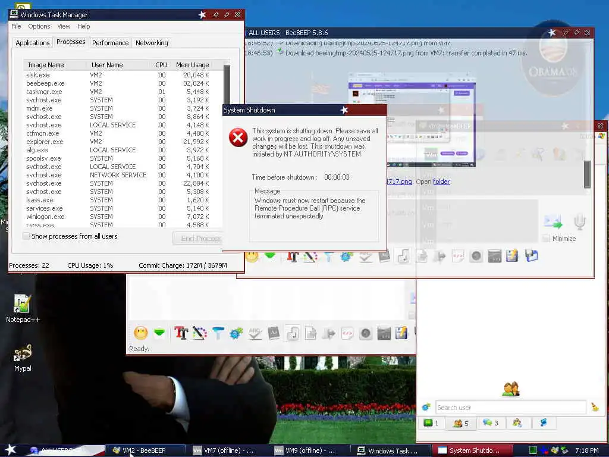Open the blue network tab icon in BeeBEEP
This screenshot has width=609, height=457.
[544, 423]
